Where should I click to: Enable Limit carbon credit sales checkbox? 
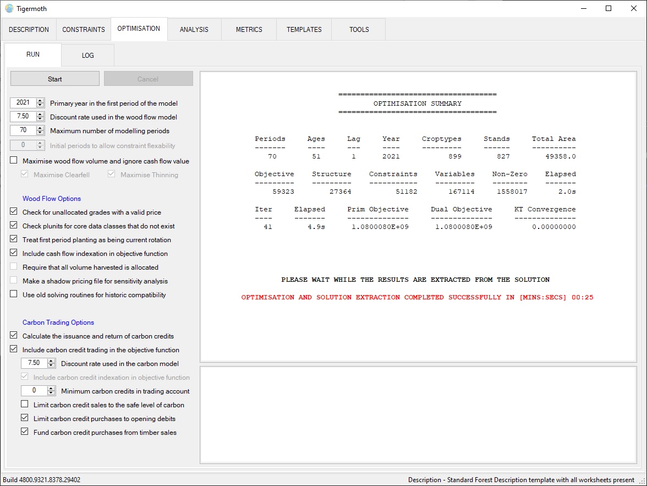click(25, 404)
